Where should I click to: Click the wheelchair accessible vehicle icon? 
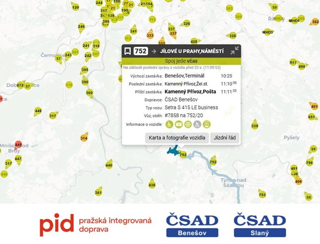169,124
